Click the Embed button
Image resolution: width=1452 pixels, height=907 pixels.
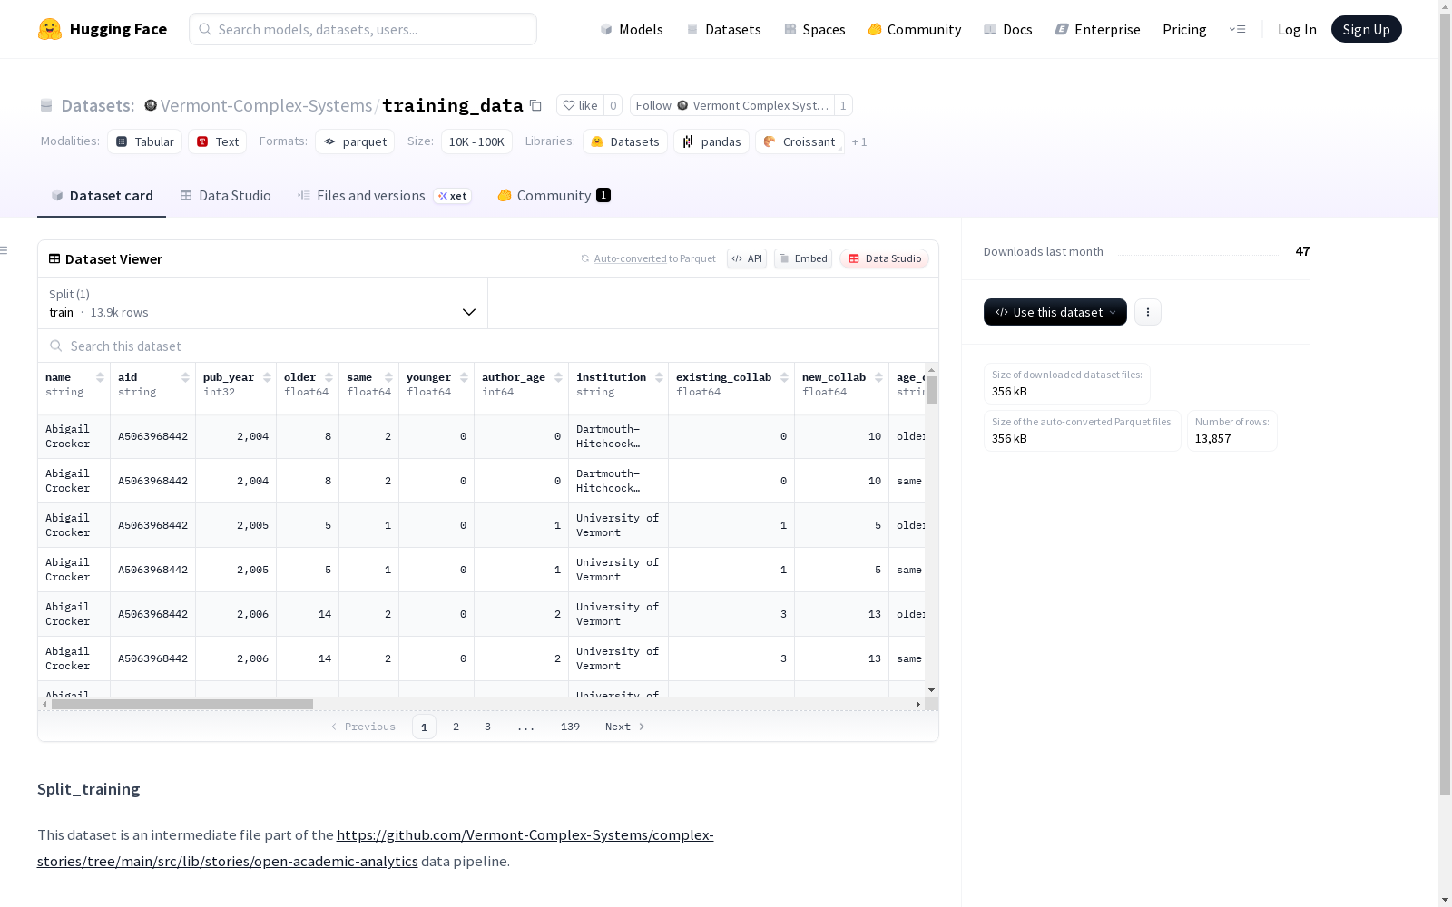[x=803, y=258]
